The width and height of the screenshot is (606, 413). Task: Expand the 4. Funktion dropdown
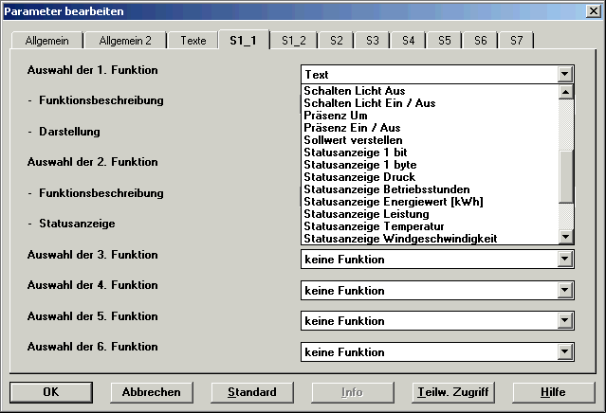coord(565,291)
